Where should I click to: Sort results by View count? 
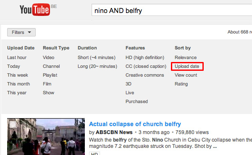click(x=186, y=75)
